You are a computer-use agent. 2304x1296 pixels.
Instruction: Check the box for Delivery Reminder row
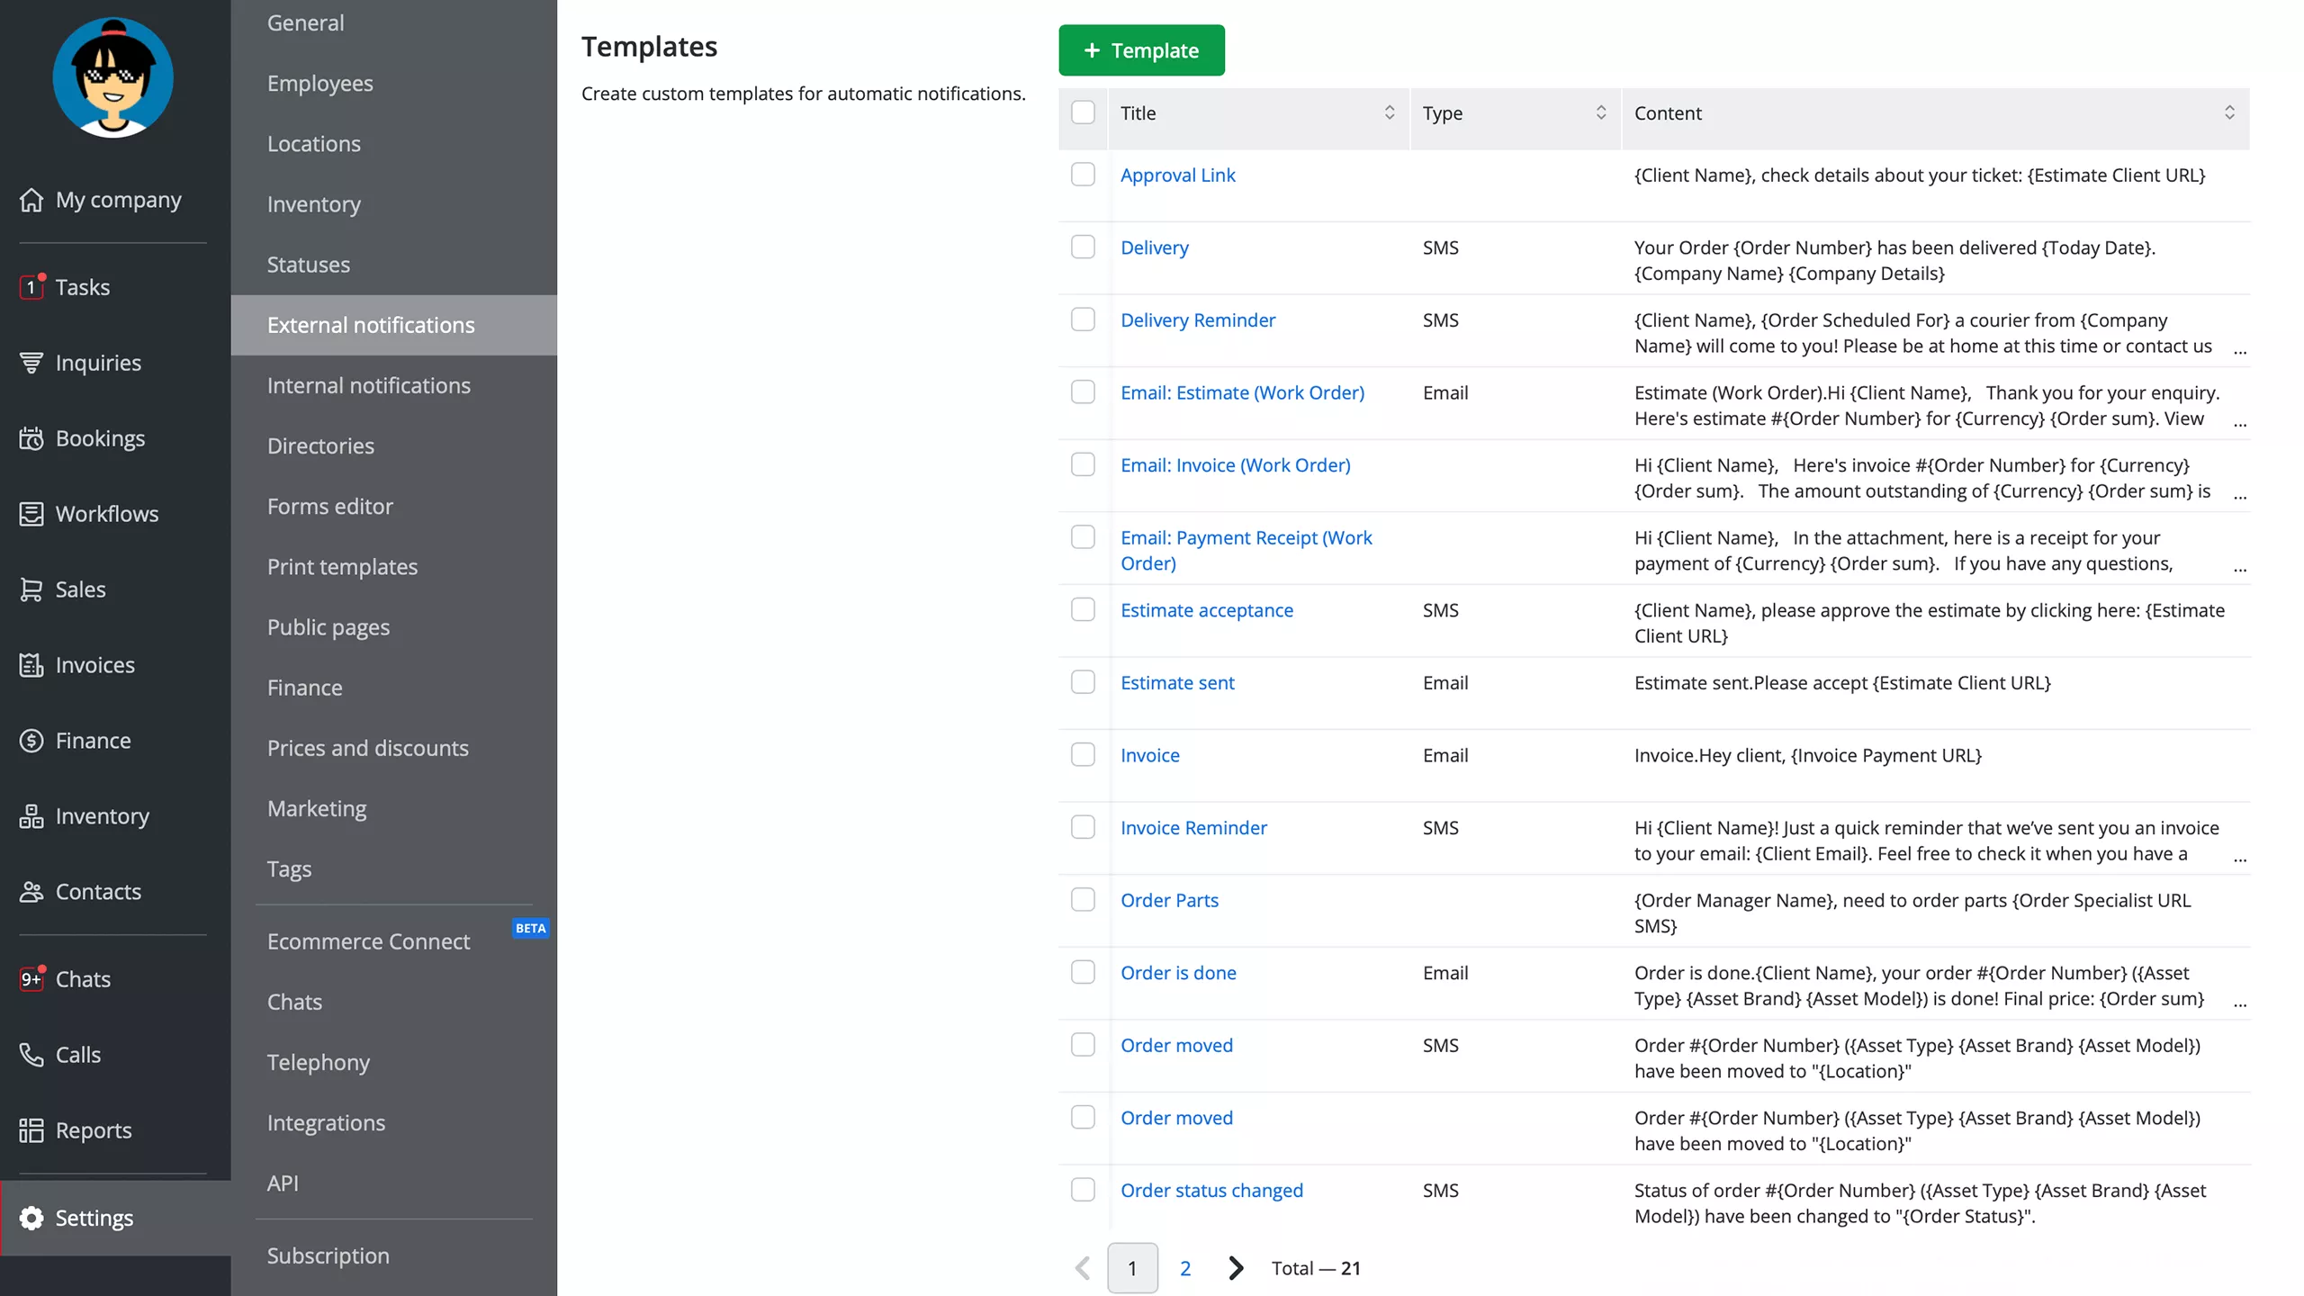click(1083, 319)
